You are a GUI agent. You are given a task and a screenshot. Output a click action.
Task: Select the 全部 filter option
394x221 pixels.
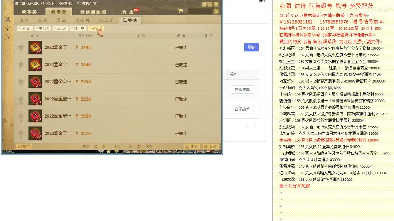pyautogui.click(x=24, y=28)
